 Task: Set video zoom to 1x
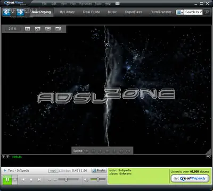point(28,29)
